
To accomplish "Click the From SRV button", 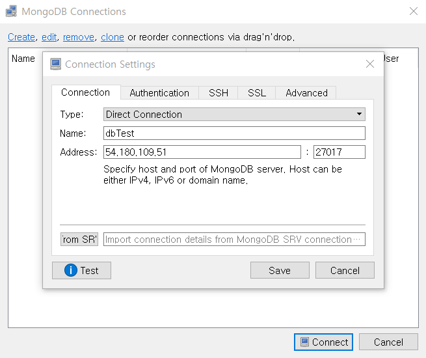I will coord(79,240).
